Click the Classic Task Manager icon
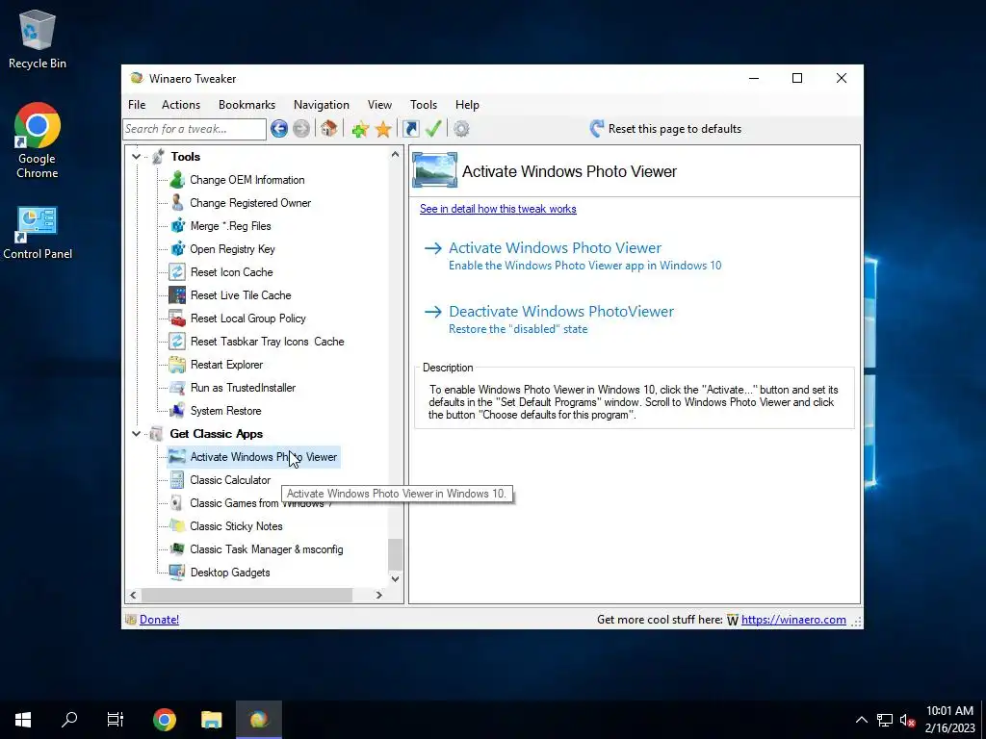This screenshot has height=739, width=986. [177, 549]
